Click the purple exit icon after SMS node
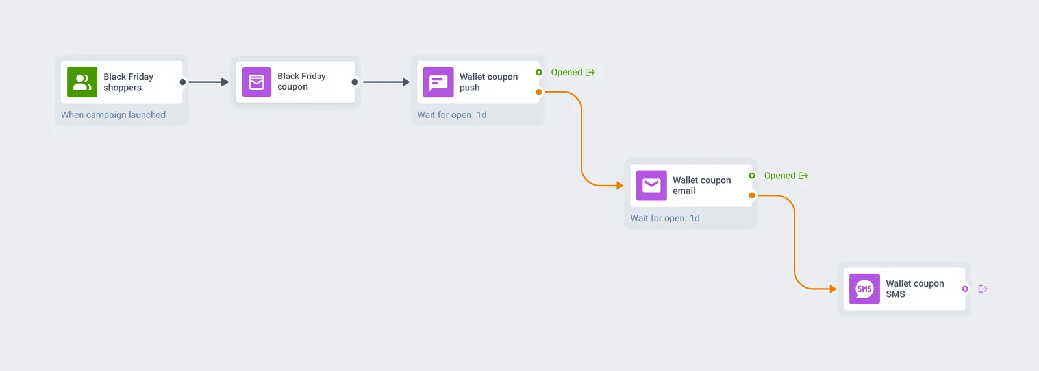1039x371 pixels. click(x=983, y=289)
